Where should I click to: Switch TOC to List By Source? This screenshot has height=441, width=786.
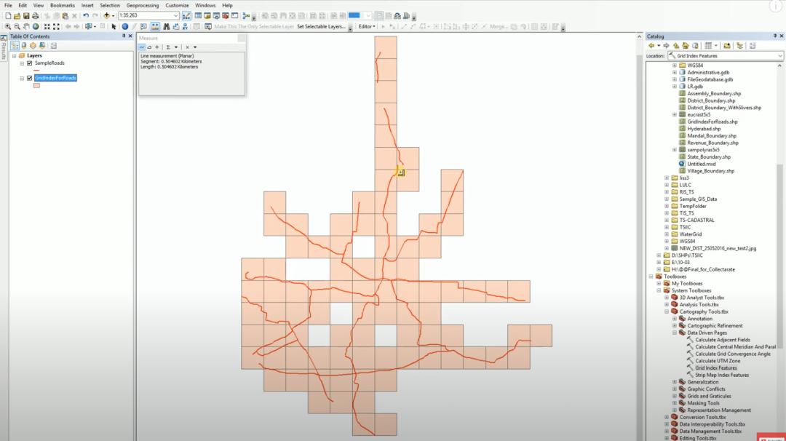click(x=24, y=46)
